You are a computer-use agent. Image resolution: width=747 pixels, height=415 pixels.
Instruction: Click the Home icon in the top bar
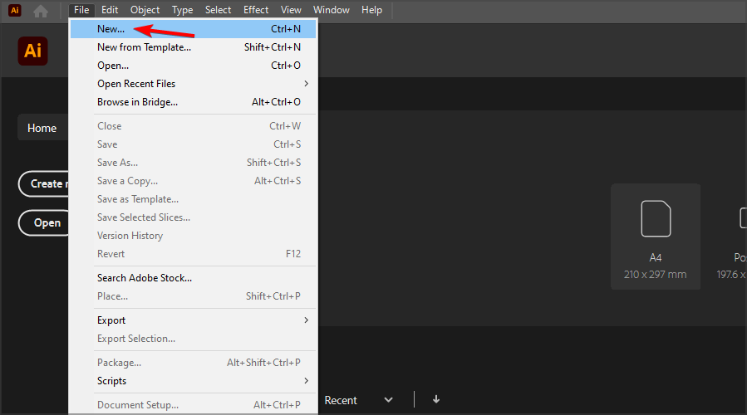[41, 11]
